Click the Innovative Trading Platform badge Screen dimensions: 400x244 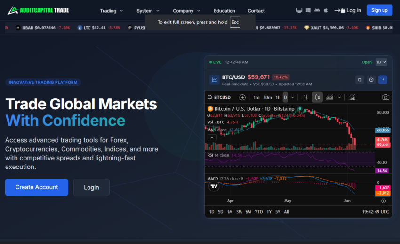click(43, 82)
